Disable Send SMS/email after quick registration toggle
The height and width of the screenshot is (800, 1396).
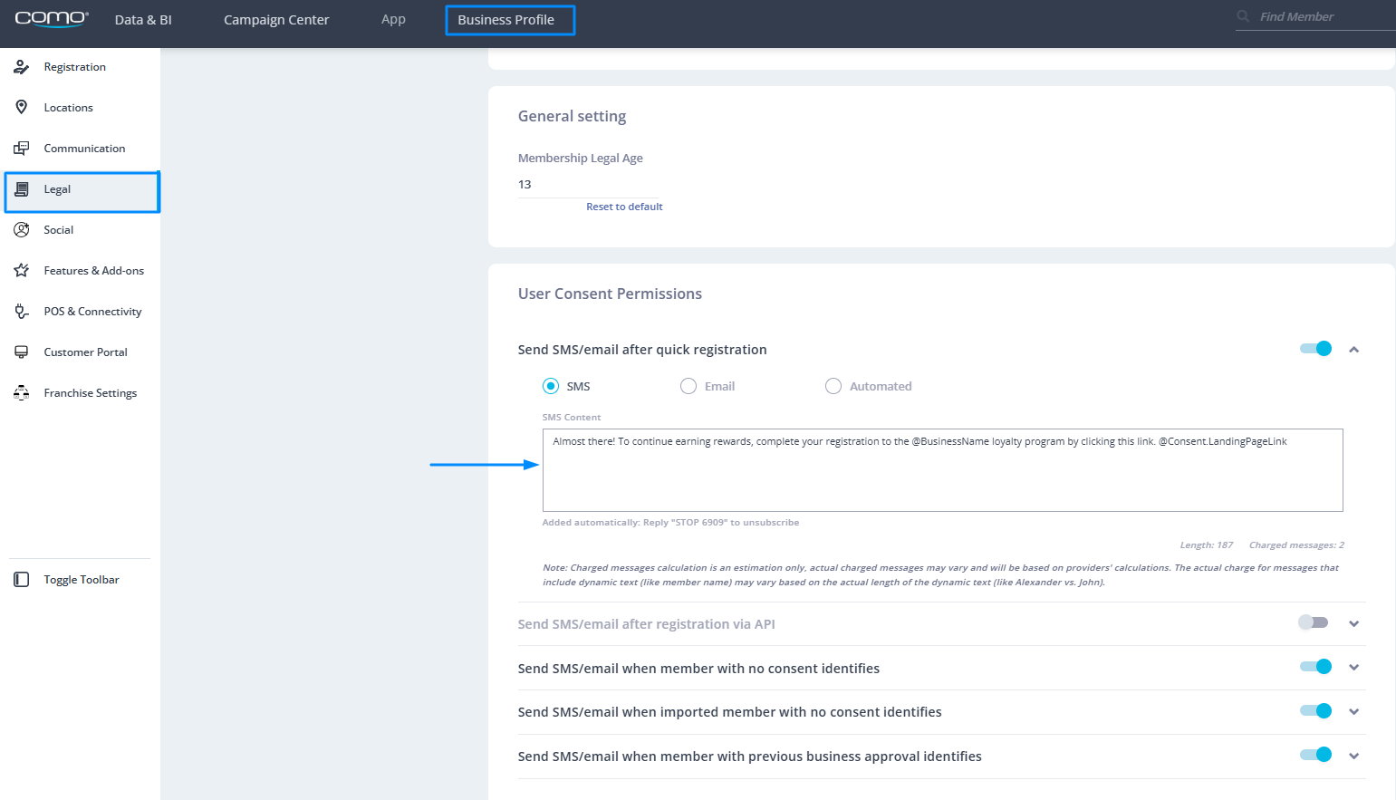pyautogui.click(x=1315, y=349)
